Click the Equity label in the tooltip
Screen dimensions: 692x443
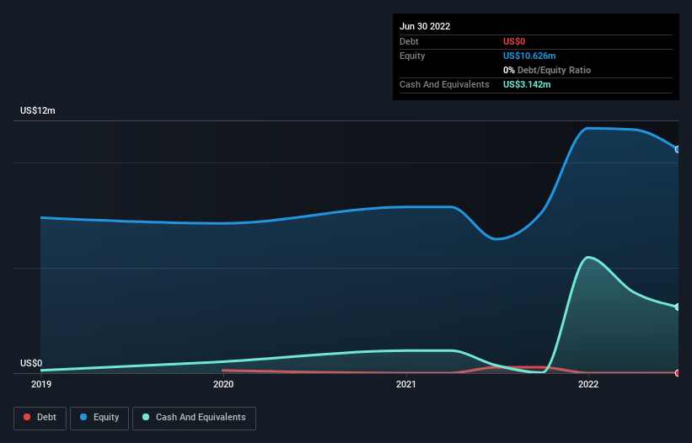412,56
